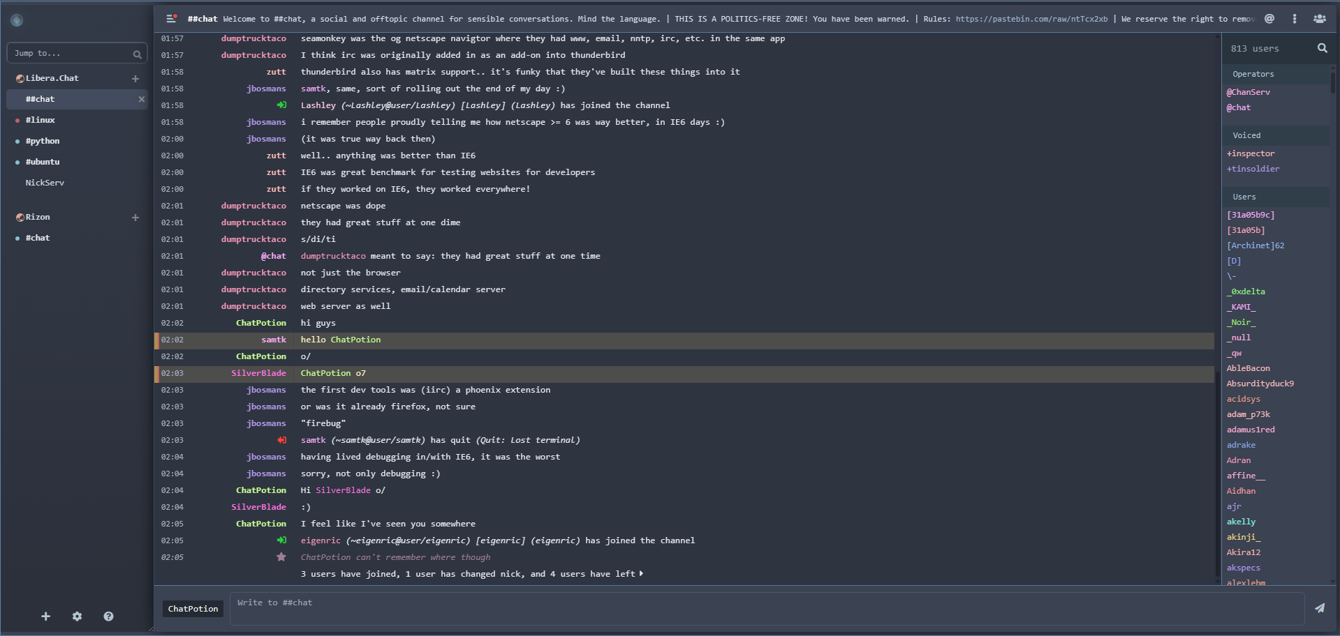This screenshot has width=1340, height=636.
Task: Click the Lounge logo in the top-left corner
Action: point(17,20)
